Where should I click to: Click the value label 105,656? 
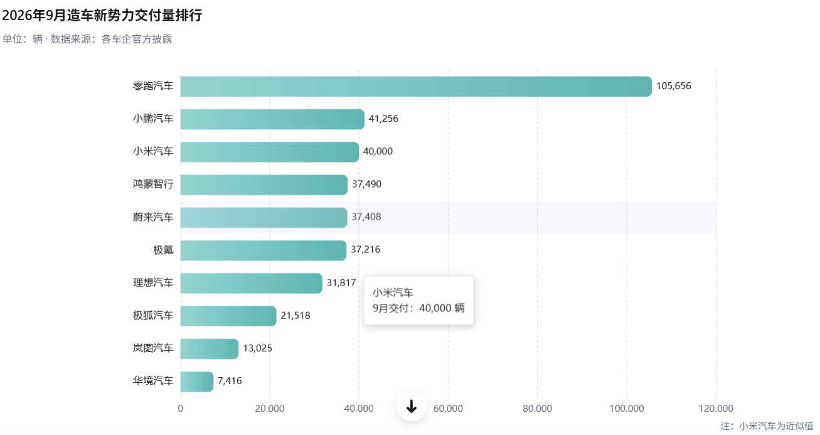(674, 86)
